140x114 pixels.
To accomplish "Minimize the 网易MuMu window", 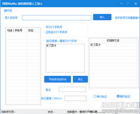I will point(121,4).
